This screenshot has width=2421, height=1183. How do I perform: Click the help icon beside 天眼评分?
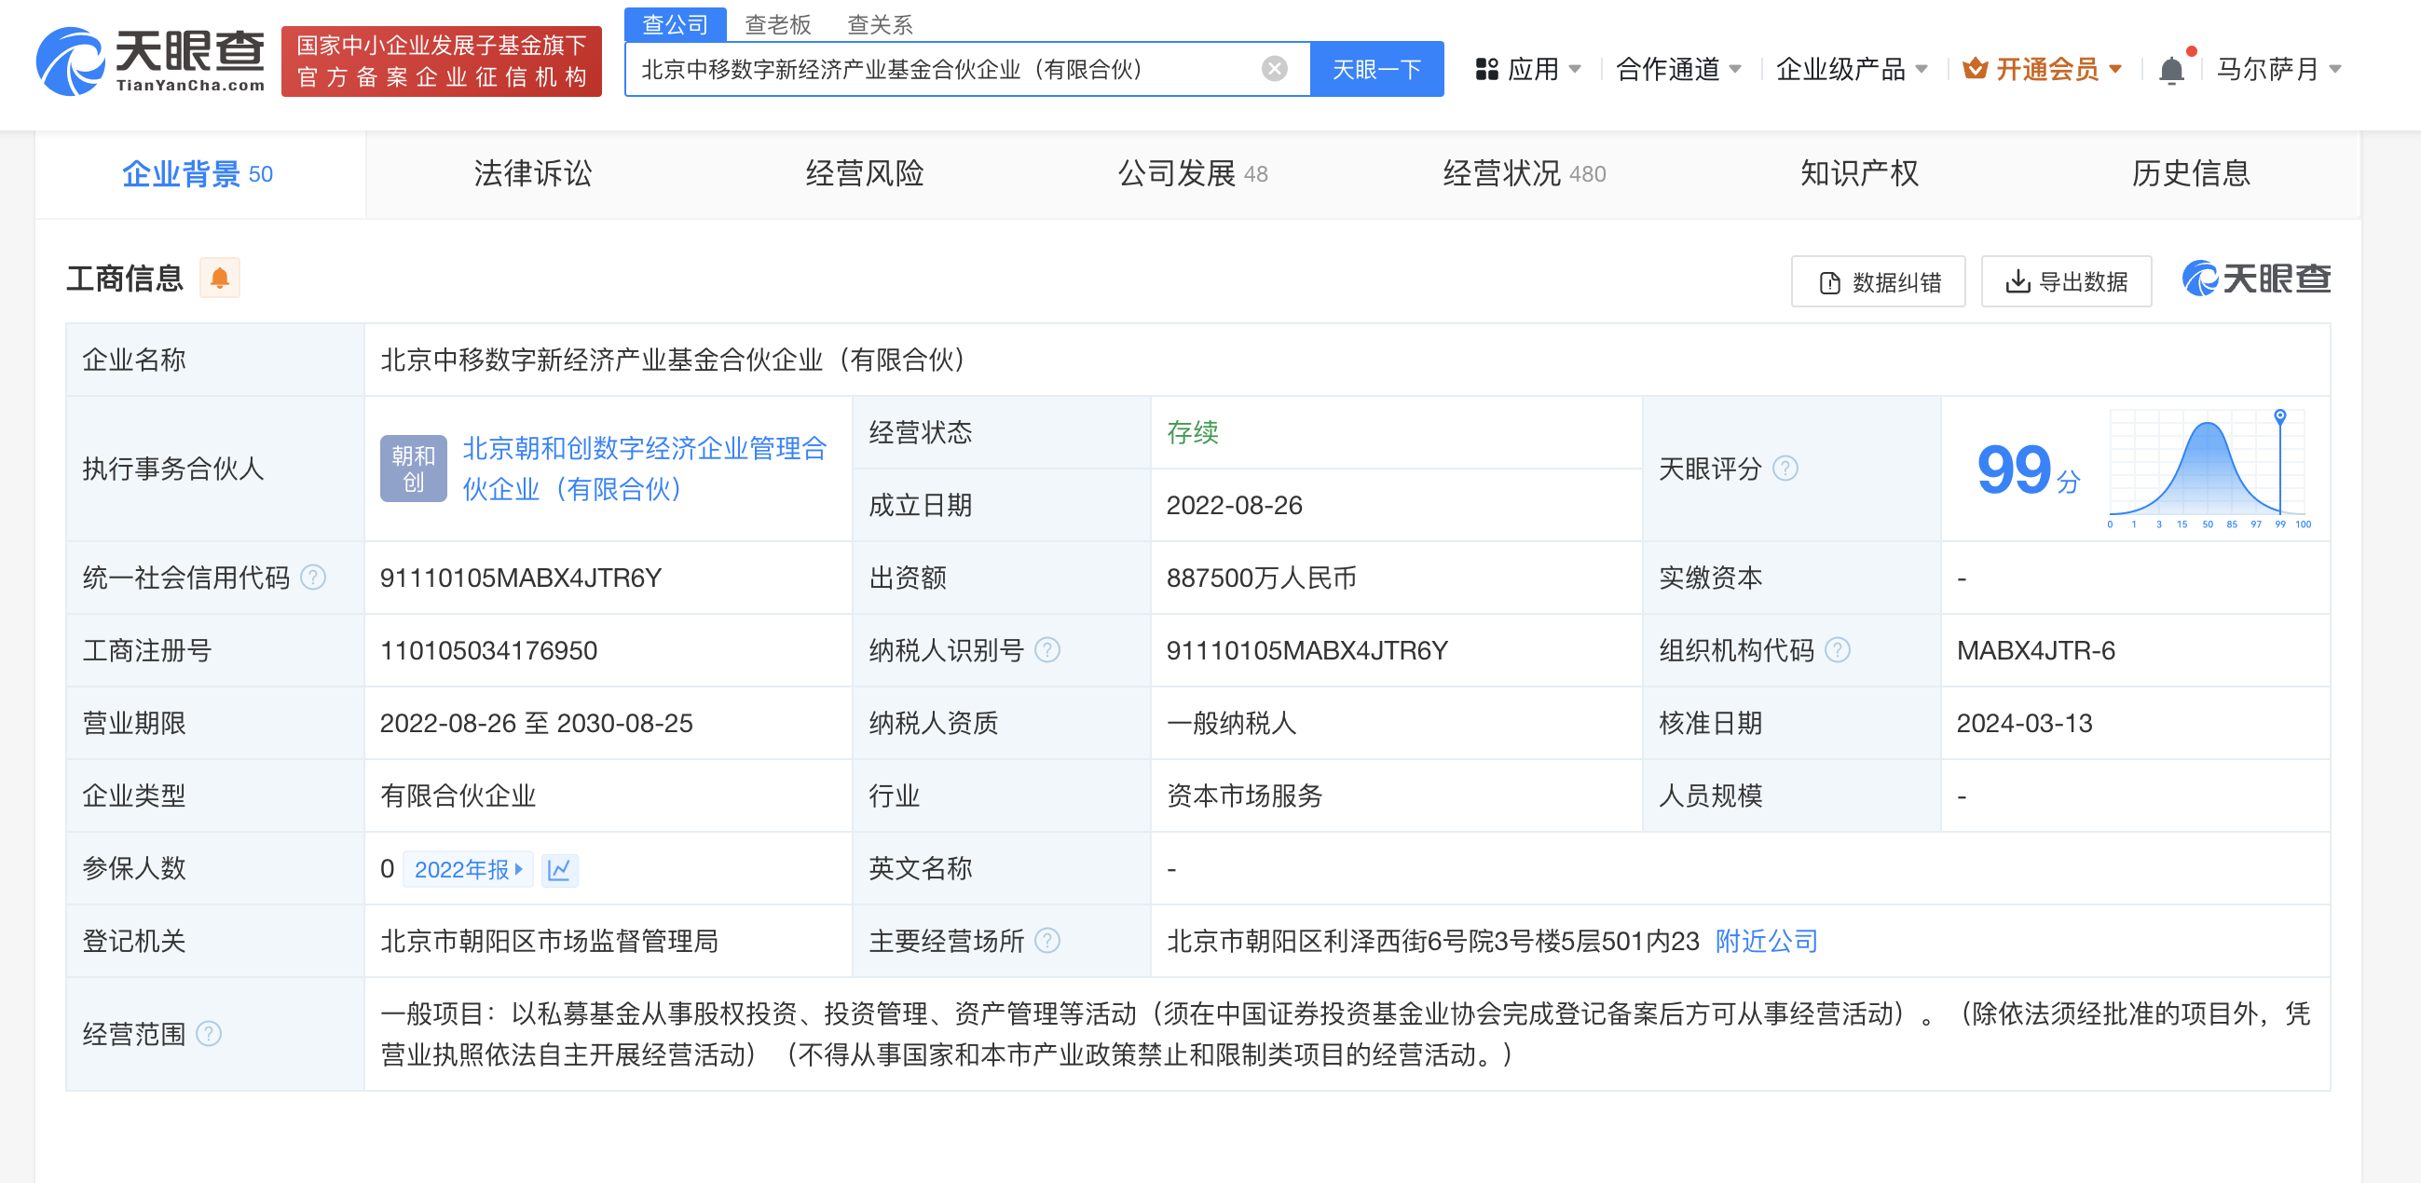(x=1784, y=468)
